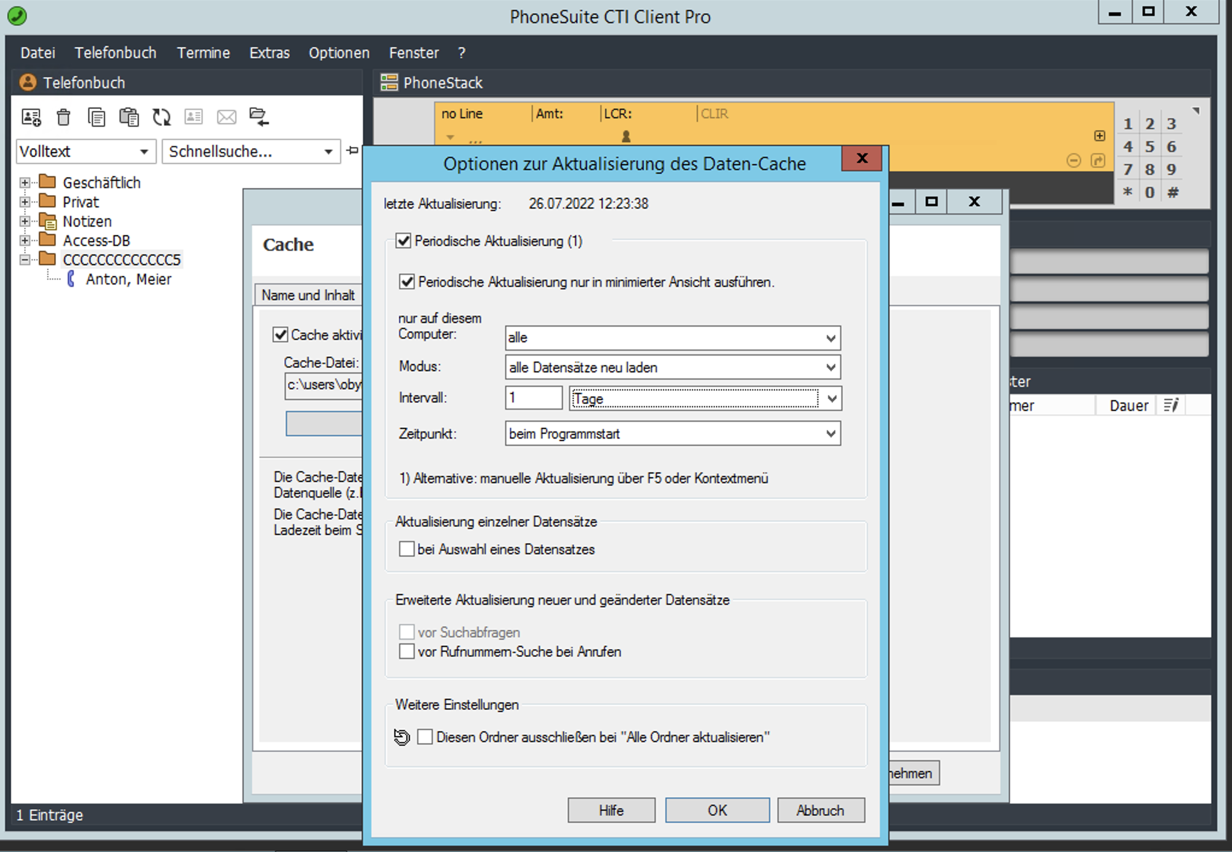
Task: Click the Hilfe button
Action: [x=611, y=810]
